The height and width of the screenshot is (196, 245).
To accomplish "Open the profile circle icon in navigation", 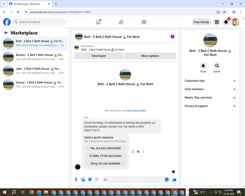I will tap(144, 22).
